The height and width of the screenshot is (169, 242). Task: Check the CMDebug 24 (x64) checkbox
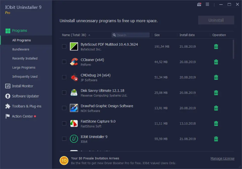point(64,77)
